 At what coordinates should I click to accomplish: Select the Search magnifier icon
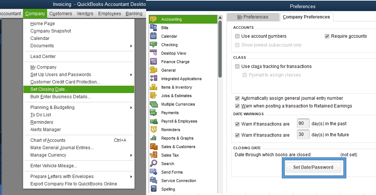(x=154, y=164)
